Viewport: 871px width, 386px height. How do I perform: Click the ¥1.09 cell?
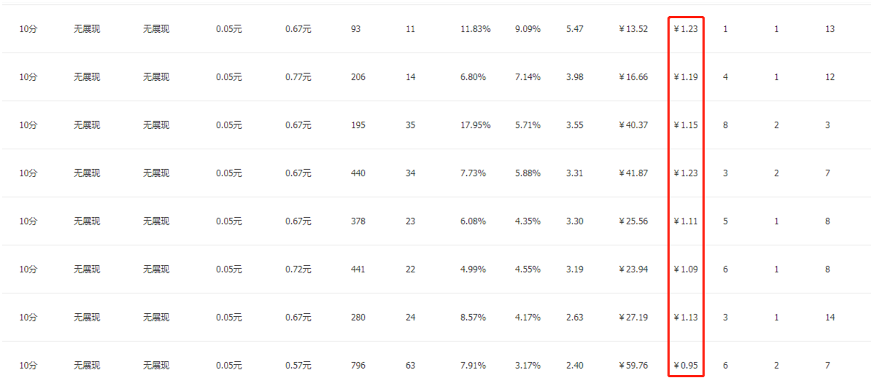pyautogui.click(x=686, y=269)
